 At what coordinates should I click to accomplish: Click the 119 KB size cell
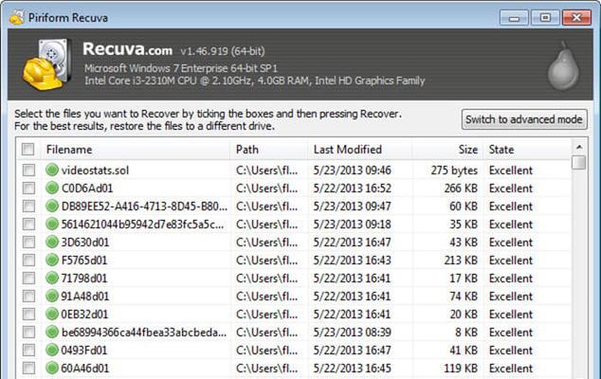point(461,369)
